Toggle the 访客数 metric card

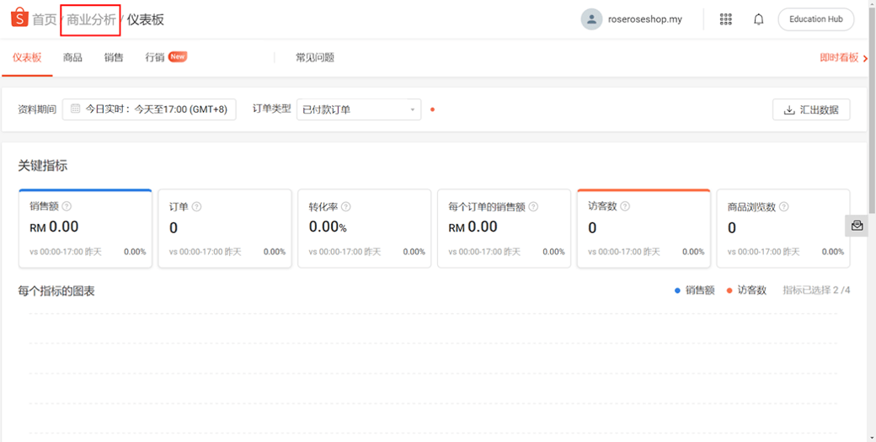coord(644,229)
